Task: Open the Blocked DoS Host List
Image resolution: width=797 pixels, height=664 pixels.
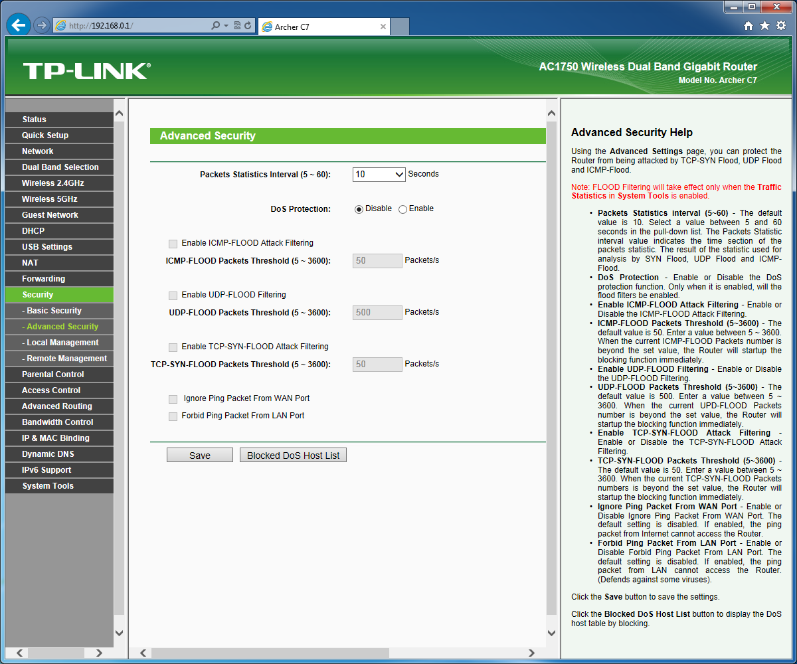Action: pos(293,456)
